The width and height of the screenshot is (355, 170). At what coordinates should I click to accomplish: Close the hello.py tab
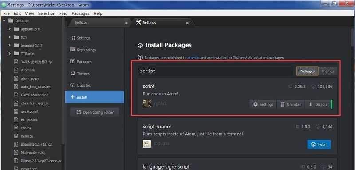(x=126, y=23)
